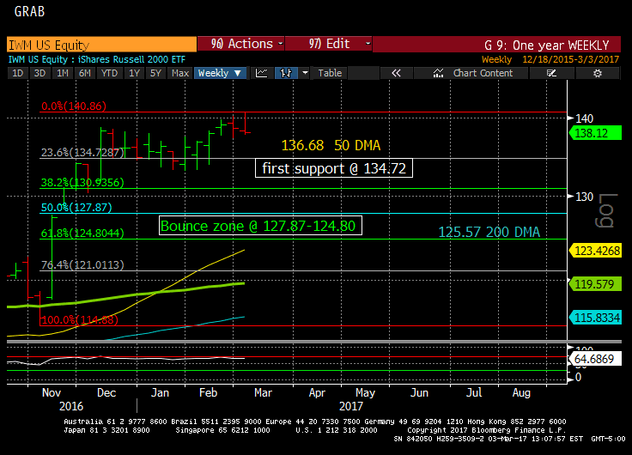632x455 pixels.
Task: Select the line chart type icon
Action: [x=261, y=73]
